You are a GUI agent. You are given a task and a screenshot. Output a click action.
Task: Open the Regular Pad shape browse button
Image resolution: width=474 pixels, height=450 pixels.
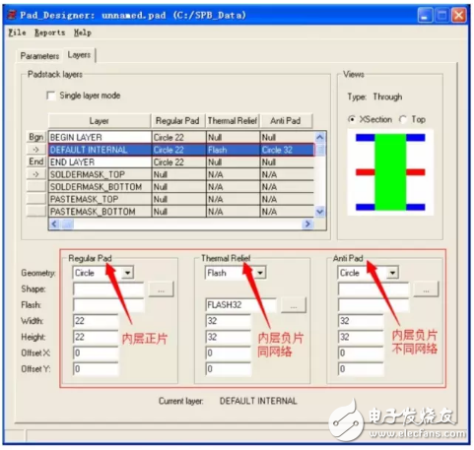(x=161, y=289)
